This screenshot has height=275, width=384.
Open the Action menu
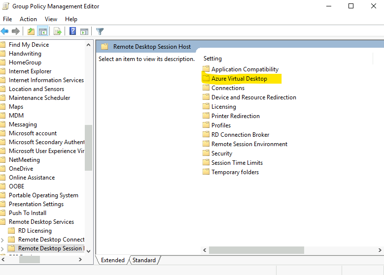coord(28,19)
